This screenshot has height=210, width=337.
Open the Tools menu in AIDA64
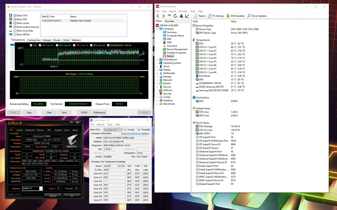(x=193, y=11)
